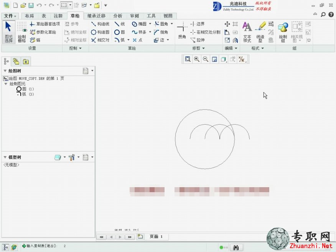Switch to the 分析 ribbon tab

tap(118, 16)
